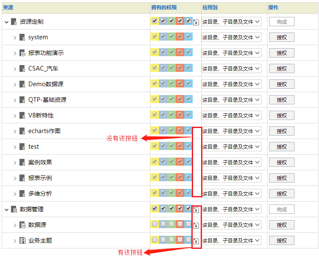Select the V8新特性 tree row label
319x259 pixels.
(41, 115)
